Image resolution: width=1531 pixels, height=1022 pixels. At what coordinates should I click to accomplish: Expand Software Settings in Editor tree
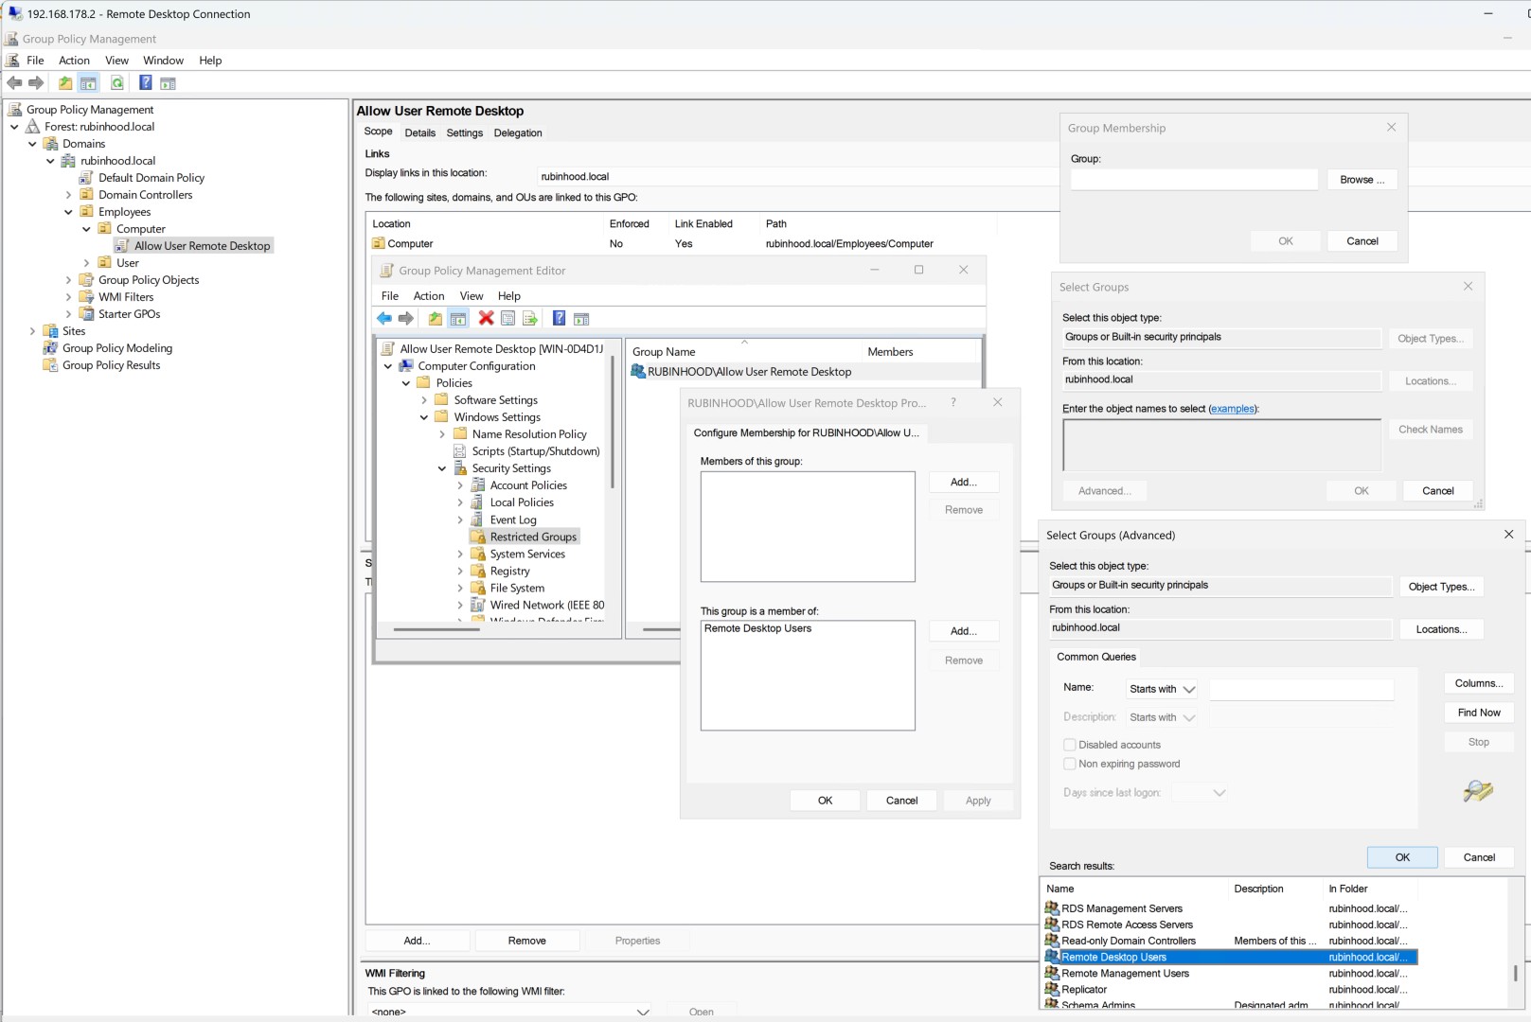point(424,400)
